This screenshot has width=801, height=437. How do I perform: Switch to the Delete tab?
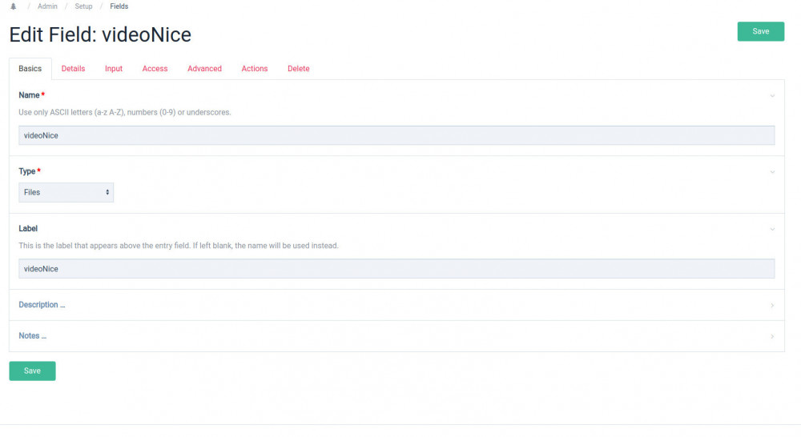(298, 69)
